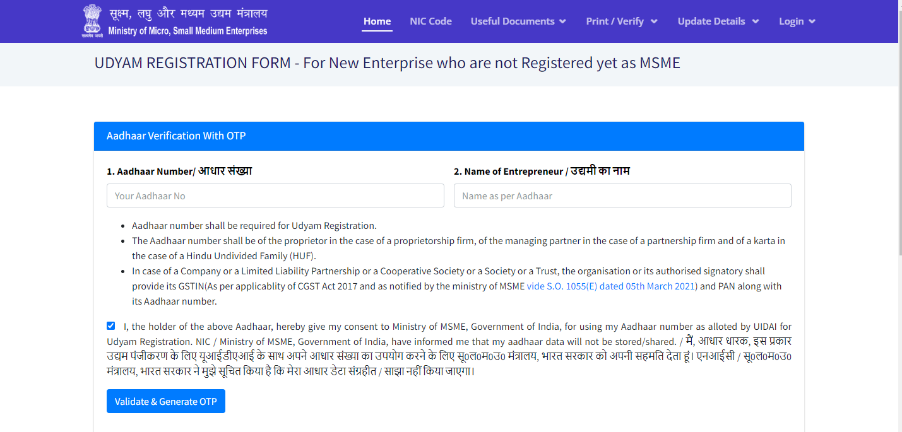Focus the Aadhaar Number input field

[x=275, y=196]
